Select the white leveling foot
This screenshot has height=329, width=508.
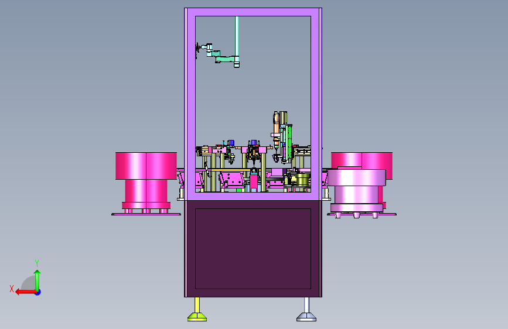(x=306, y=309)
